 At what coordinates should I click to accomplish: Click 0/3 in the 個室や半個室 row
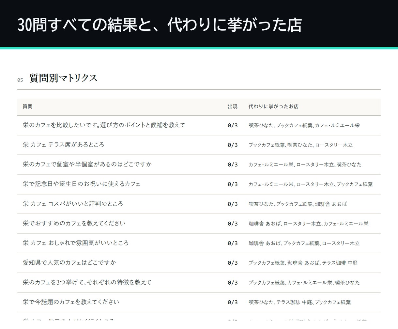point(233,164)
